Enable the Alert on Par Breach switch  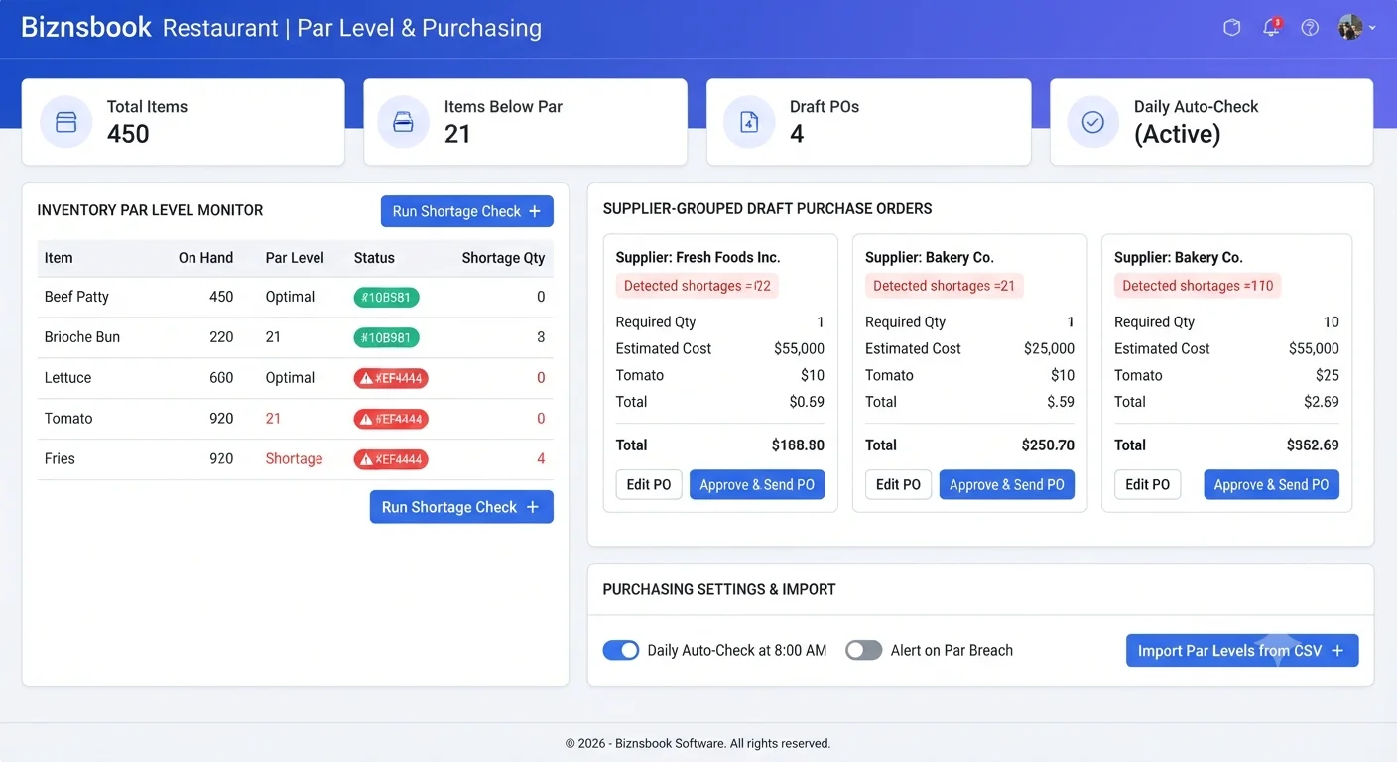(863, 651)
